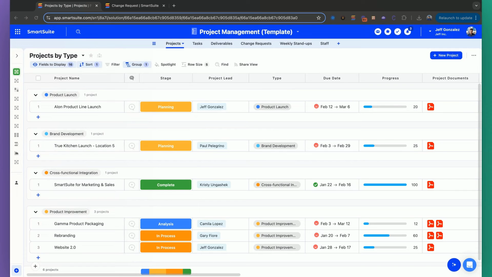Open the chat support bubble button

[x=469, y=265]
